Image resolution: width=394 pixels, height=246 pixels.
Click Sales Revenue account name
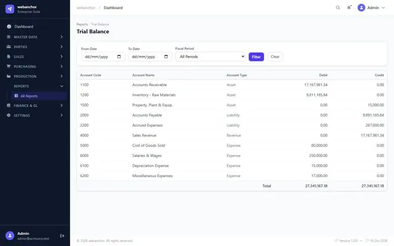[144, 135]
